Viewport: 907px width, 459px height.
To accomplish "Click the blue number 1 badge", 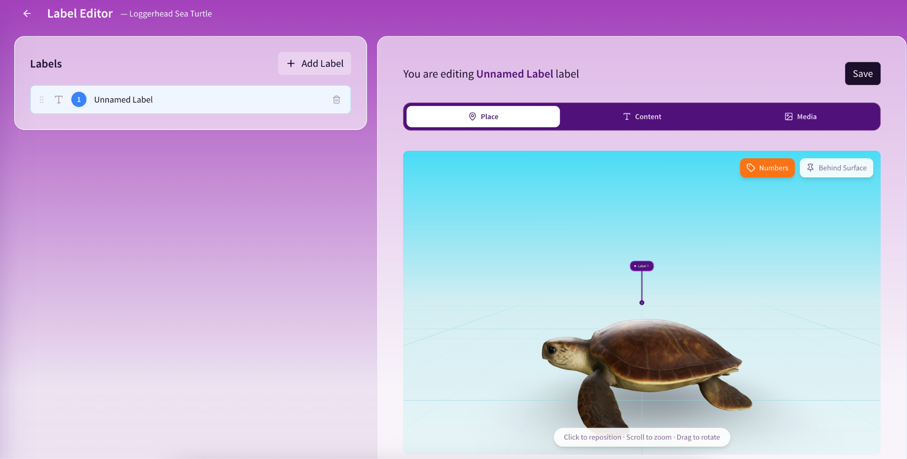I will point(79,99).
